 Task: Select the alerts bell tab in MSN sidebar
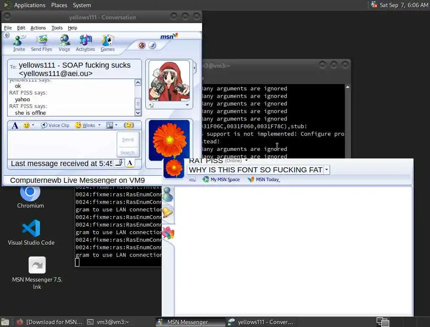168,213
